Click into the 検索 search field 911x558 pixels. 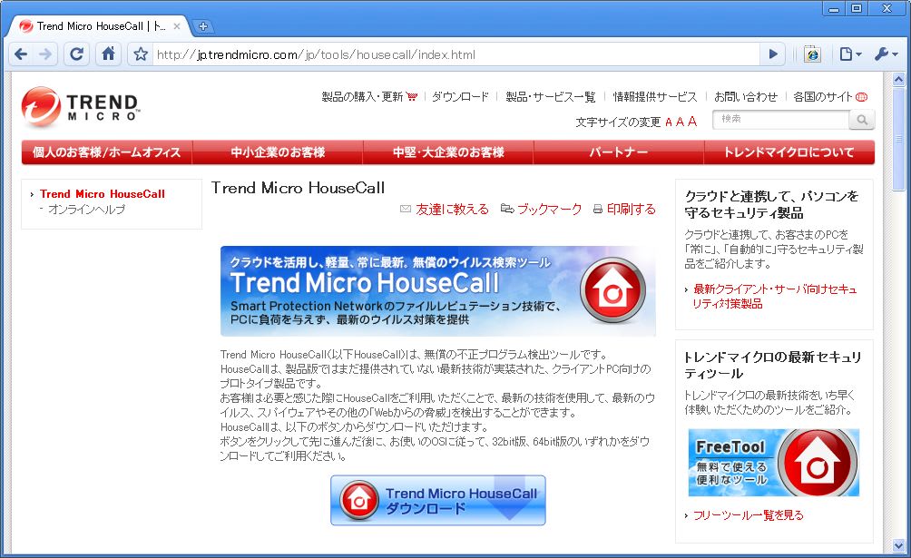tap(780, 120)
